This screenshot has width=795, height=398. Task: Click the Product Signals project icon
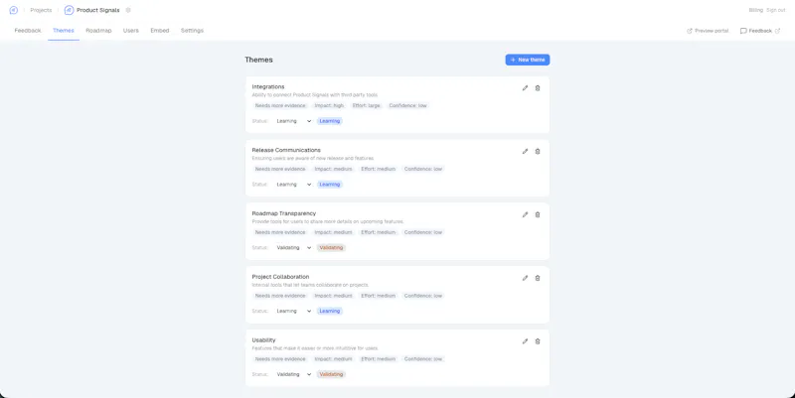click(69, 10)
